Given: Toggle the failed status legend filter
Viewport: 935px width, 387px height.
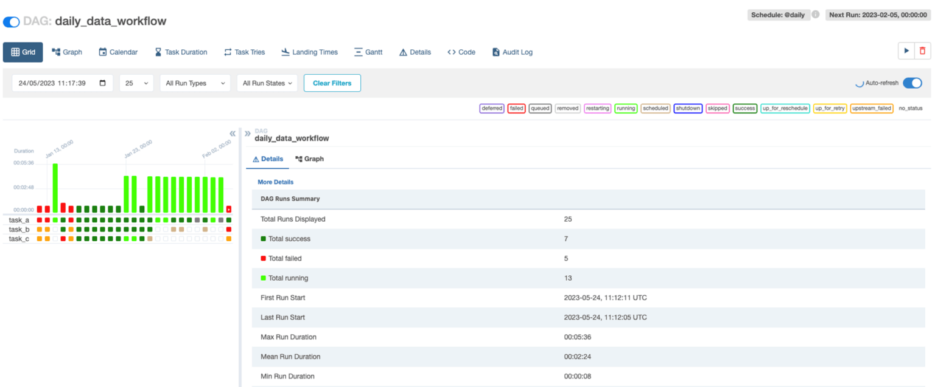Looking at the screenshot, I should tap(516, 108).
